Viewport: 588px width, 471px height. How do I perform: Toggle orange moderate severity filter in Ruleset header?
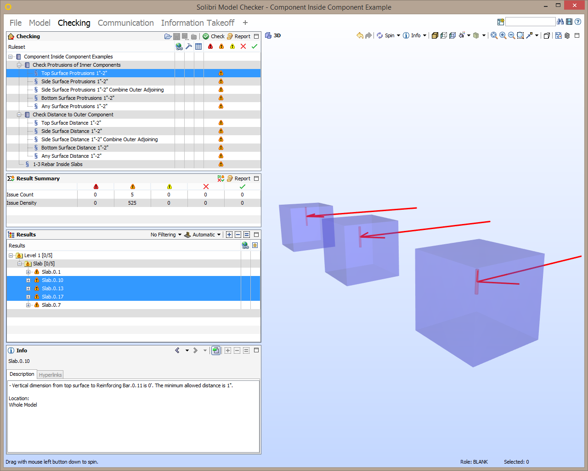[221, 46]
